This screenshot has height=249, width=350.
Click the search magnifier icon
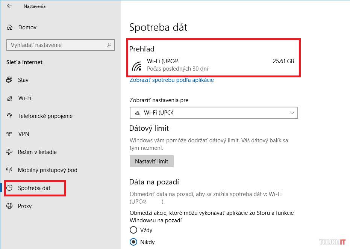(109, 45)
